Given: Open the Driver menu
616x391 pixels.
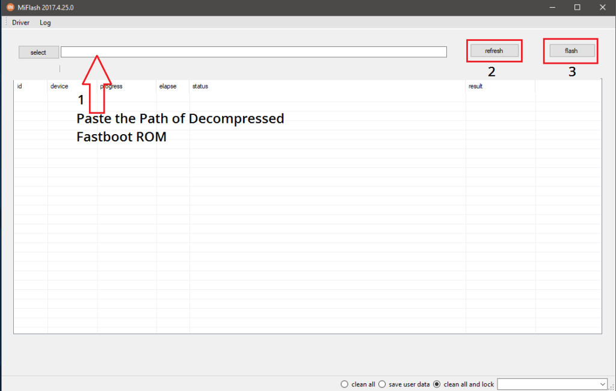Looking at the screenshot, I should [20, 22].
